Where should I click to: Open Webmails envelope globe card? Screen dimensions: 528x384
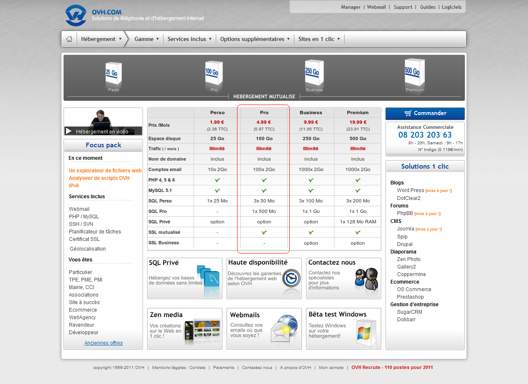pyautogui.click(x=264, y=329)
